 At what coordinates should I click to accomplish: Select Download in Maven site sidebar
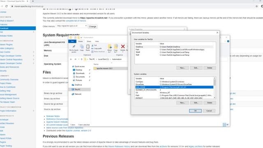pos(18,28)
